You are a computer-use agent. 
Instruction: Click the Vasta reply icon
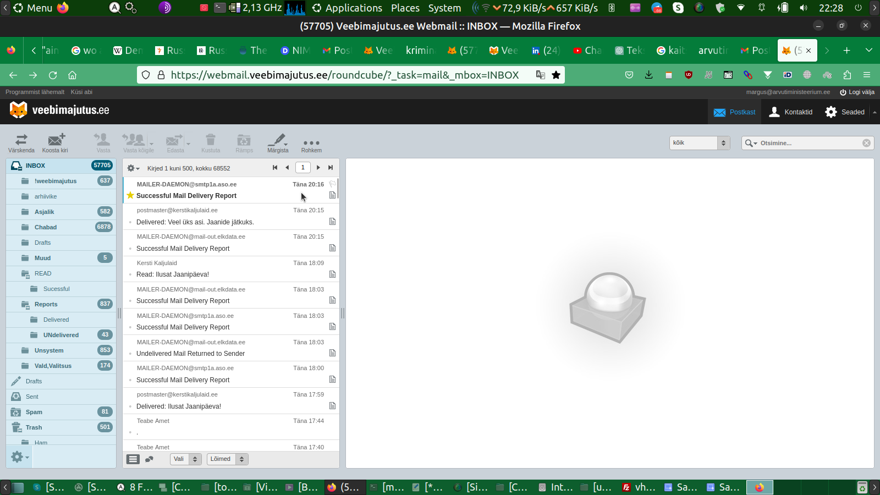(103, 143)
